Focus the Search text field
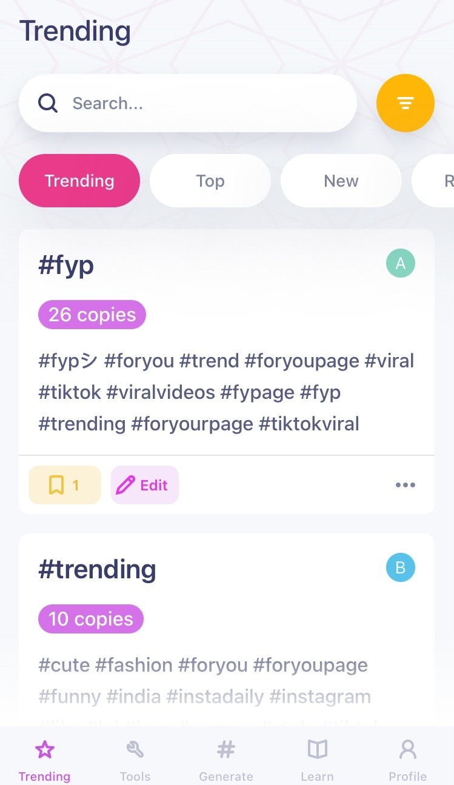 tap(206, 103)
